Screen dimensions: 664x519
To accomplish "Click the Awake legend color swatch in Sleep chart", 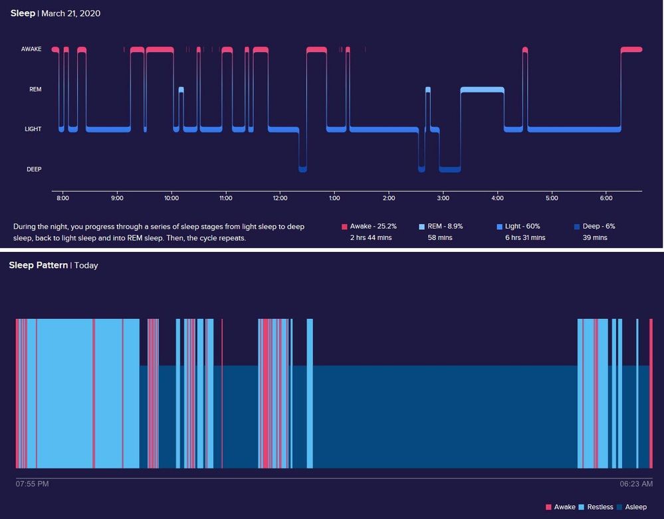I will pyautogui.click(x=344, y=227).
